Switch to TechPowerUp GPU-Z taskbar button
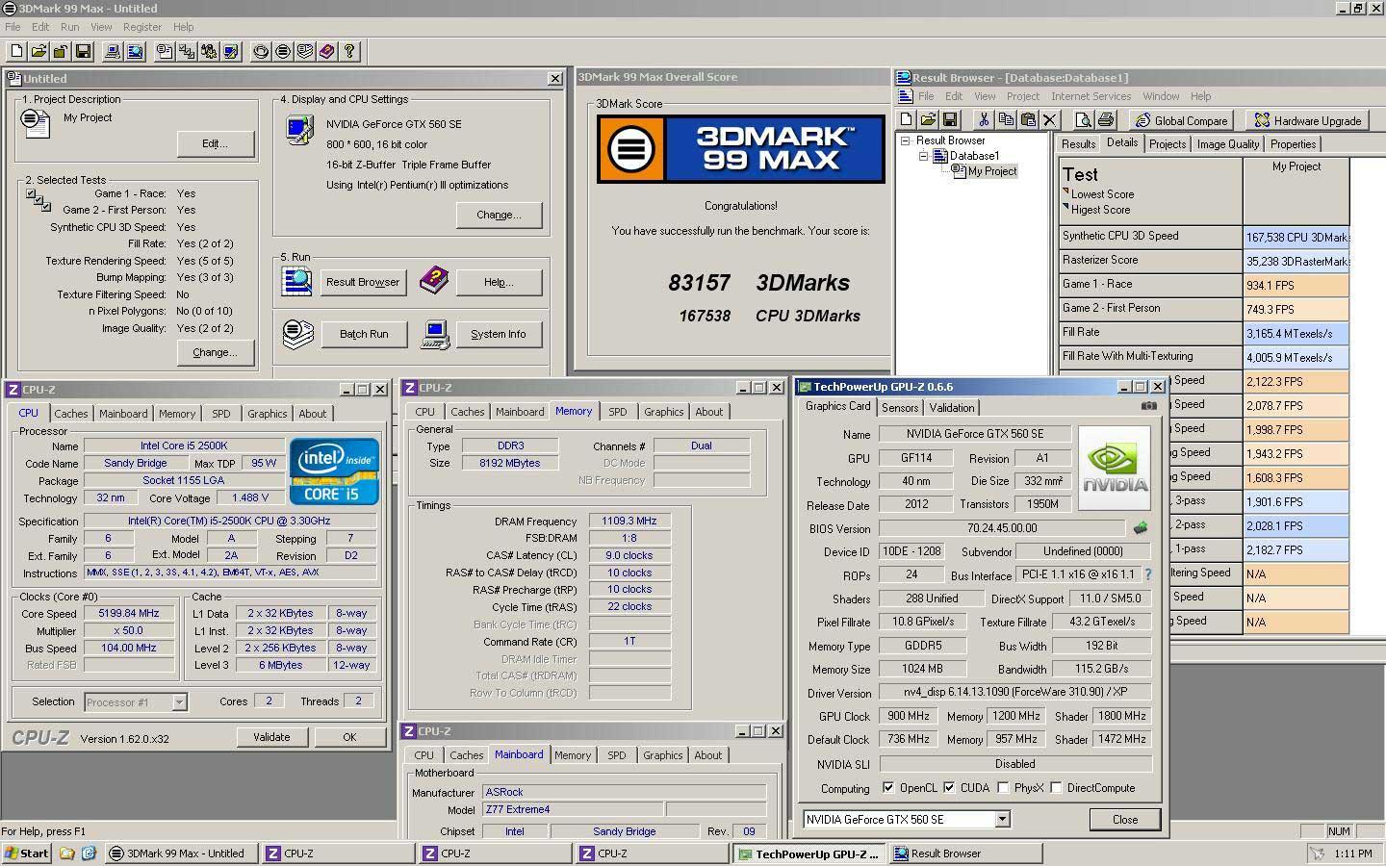Image resolution: width=1386 pixels, height=866 pixels. pos(808,853)
